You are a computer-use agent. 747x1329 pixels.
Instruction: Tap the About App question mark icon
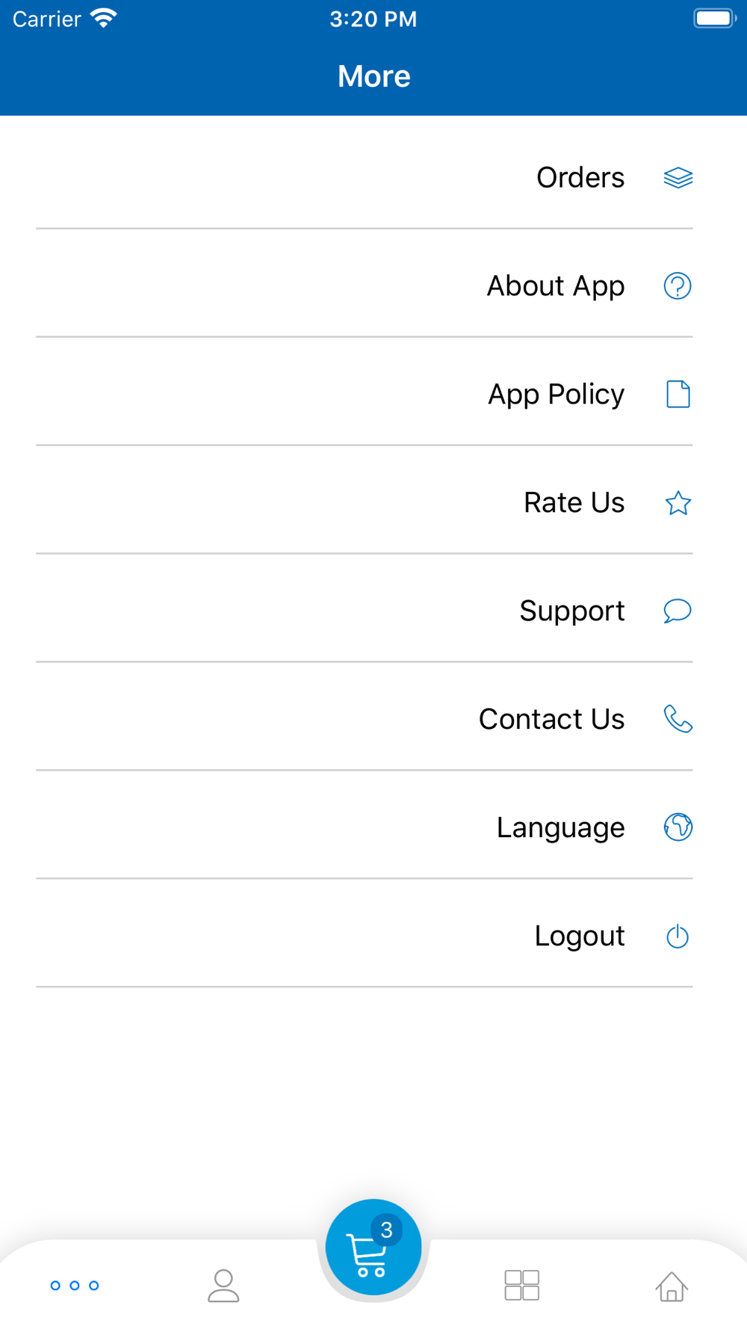[x=678, y=286]
